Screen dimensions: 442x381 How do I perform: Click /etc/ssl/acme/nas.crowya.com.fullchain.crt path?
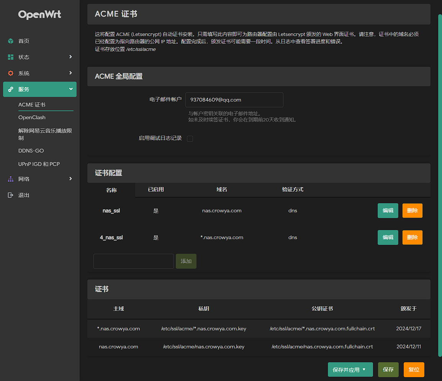(322, 347)
